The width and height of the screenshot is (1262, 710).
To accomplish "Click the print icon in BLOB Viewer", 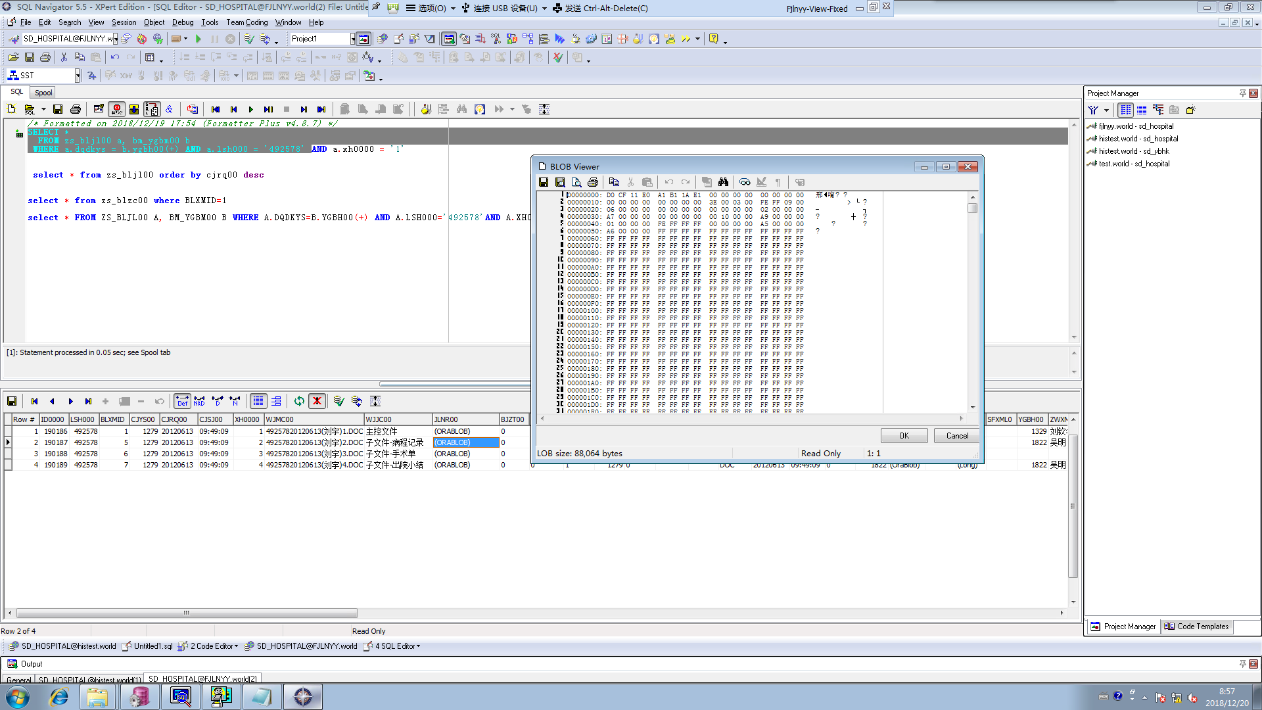I will click(x=593, y=182).
